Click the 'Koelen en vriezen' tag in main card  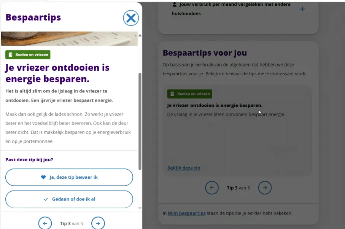click(190, 94)
